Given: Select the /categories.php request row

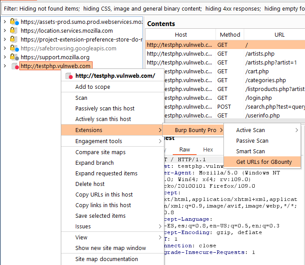Looking at the screenshot, I should click(234, 80).
